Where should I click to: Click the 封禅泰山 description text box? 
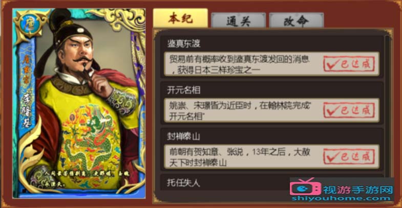point(271,156)
